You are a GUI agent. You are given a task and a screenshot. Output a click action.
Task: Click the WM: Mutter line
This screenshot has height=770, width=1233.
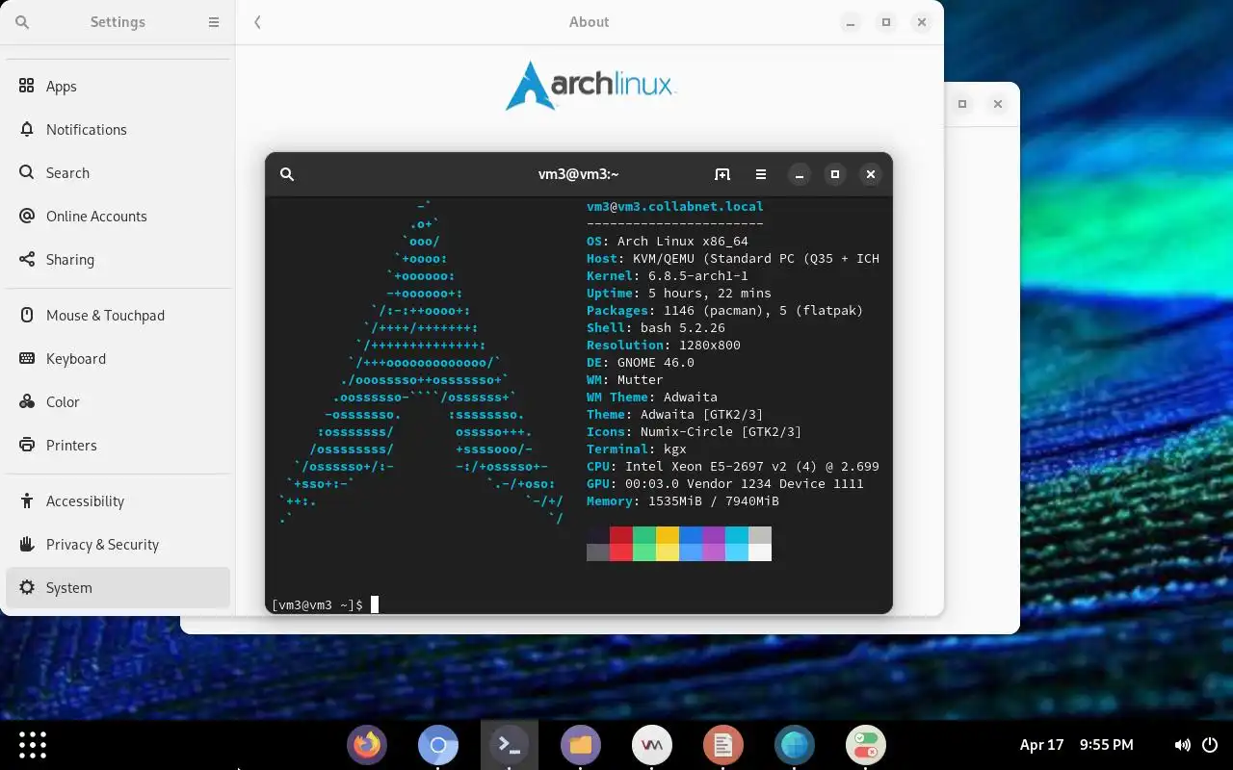(x=624, y=379)
